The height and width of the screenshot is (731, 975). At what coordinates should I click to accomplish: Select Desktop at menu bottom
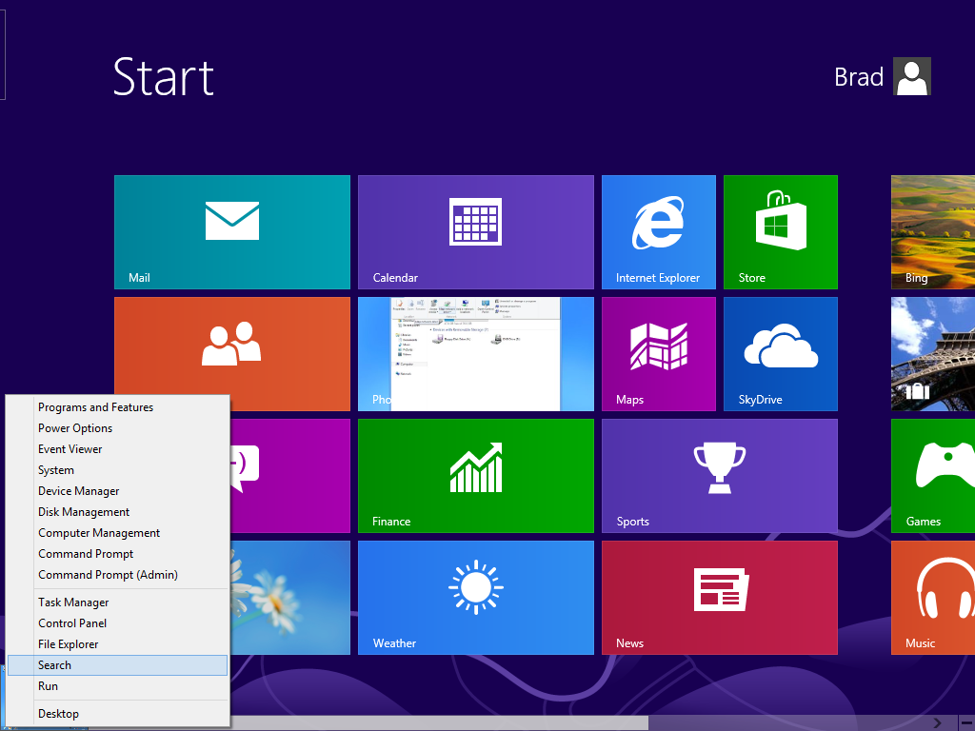point(117,714)
